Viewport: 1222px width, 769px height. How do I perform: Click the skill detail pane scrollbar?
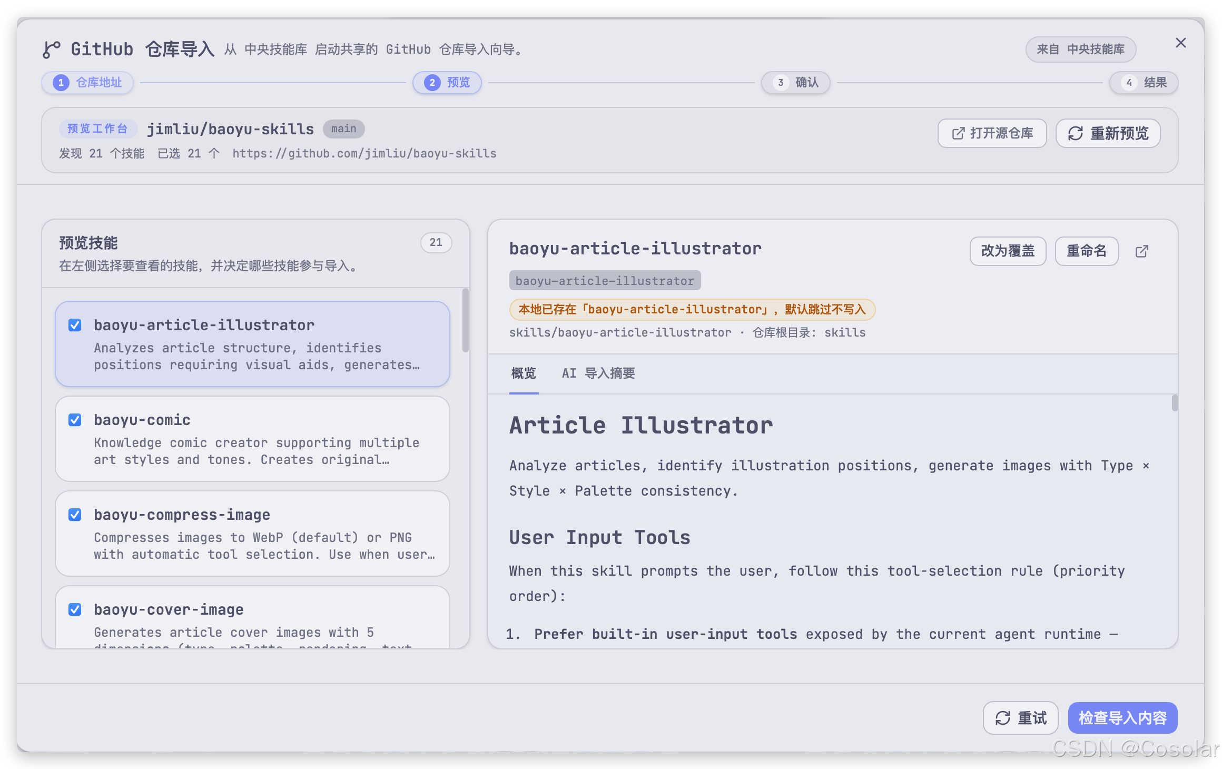(1175, 403)
